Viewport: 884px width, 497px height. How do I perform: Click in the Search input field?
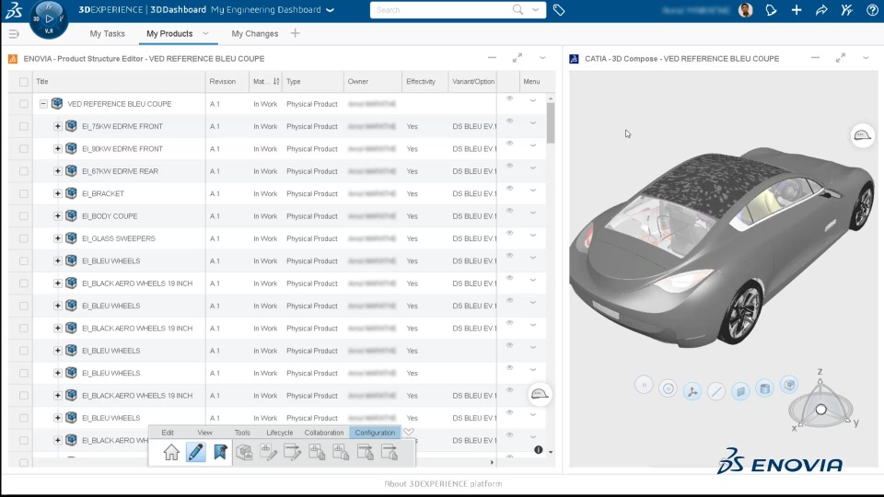click(x=443, y=10)
